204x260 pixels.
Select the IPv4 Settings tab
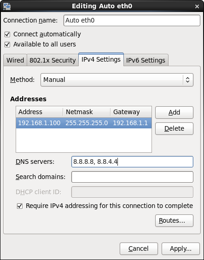coord(101,59)
